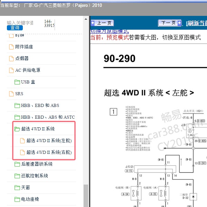
Task: Click the 超选 4WD II 系统 <左舵> heading
Action: coord(149,93)
